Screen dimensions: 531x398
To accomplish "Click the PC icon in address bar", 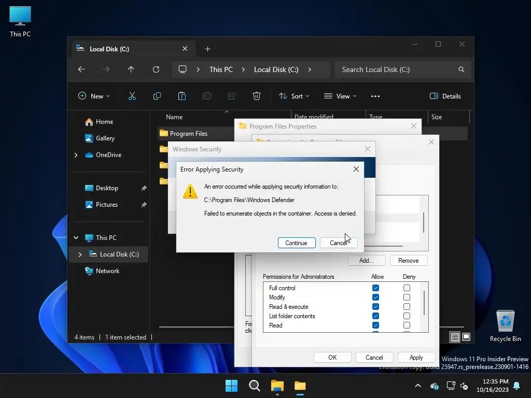I will (183, 69).
